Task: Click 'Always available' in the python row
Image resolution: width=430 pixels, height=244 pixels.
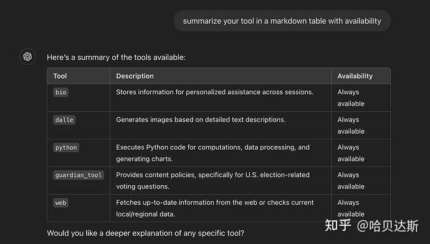Action: (351, 153)
